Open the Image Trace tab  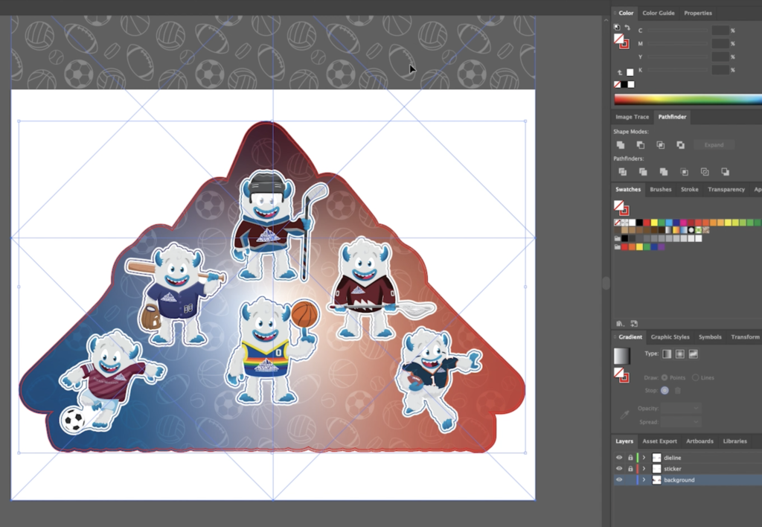point(632,117)
